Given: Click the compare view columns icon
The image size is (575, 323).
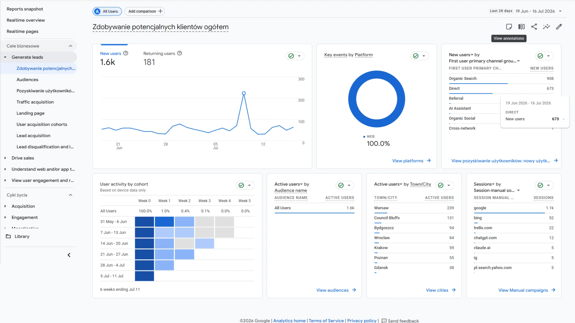Looking at the screenshot, I should point(521,27).
